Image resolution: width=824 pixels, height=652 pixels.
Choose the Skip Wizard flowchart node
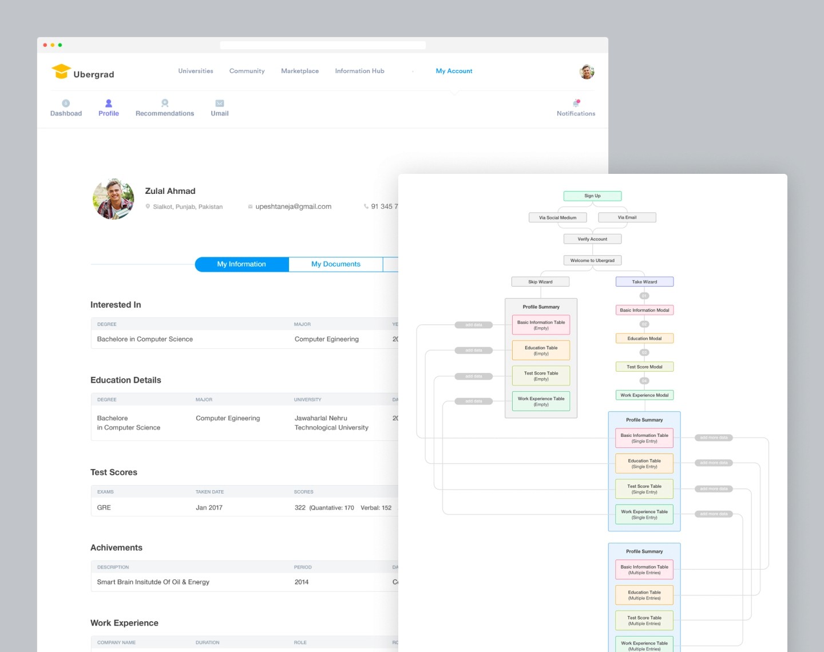pos(541,281)
